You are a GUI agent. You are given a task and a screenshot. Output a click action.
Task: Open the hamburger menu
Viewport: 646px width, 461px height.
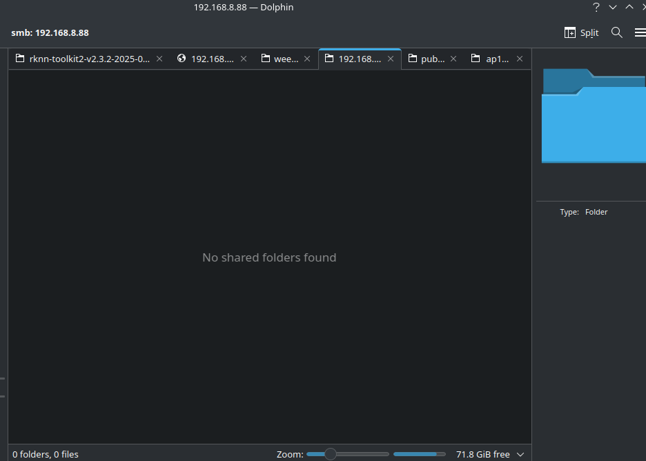click(640, 32)
